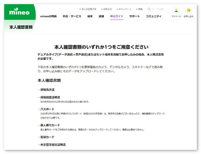Screen dimensions: 201x154
Task: Select the 個人番号カード list item
Action: pos(50,125)
